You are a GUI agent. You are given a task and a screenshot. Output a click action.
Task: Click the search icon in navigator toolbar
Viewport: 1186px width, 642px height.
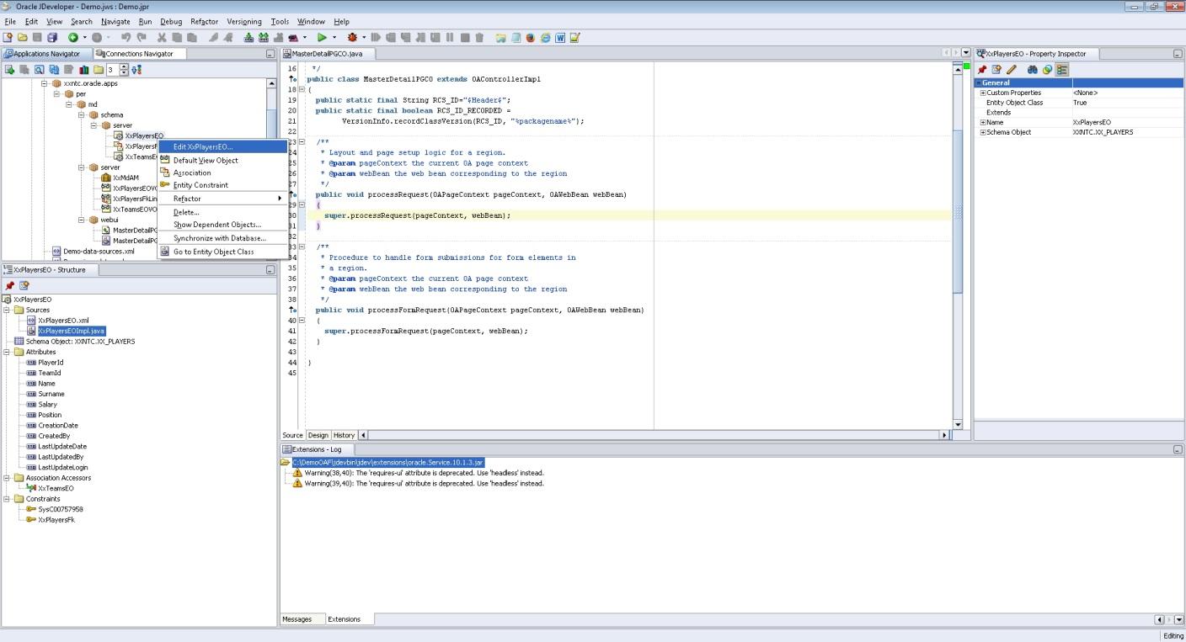coord(40,70)
